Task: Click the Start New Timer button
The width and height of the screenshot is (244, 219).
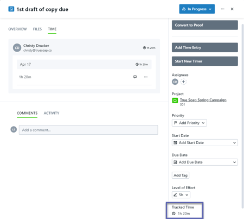Action: (x=205, y=61)
